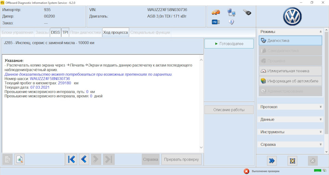Image resolution: width=329 pixels, height=175 pixels.
Task: Jump to last step greyed arrow
Action: tap(109, 160)
